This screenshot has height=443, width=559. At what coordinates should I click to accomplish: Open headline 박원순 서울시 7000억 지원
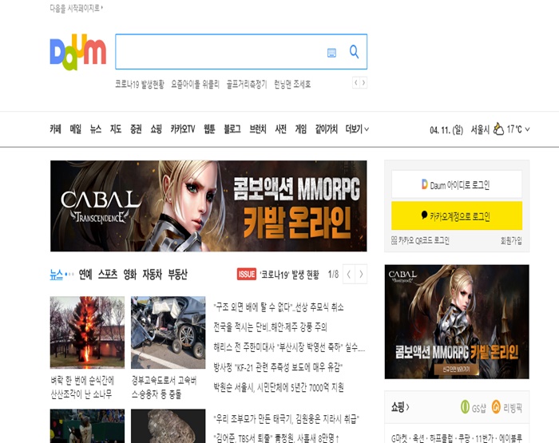tap(279, 387)
